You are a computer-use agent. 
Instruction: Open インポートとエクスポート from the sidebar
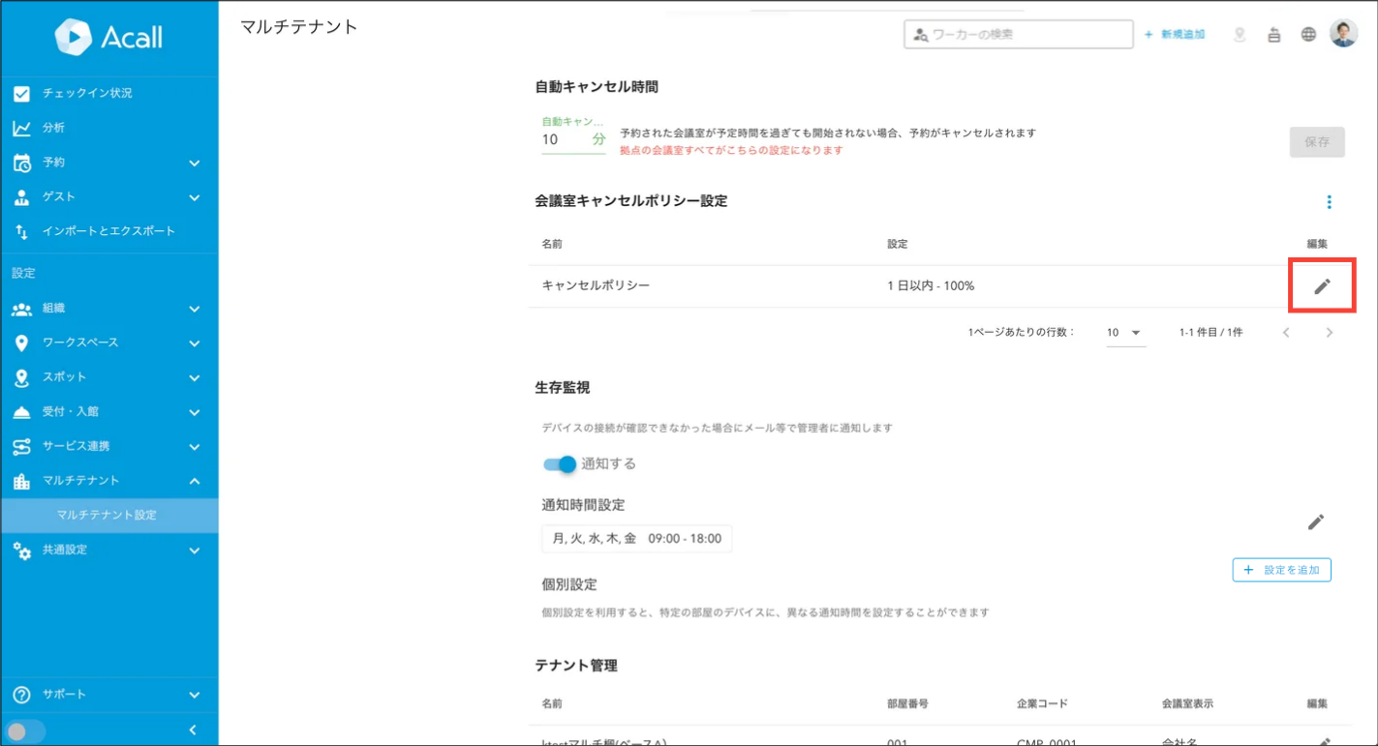tap(107, 230)
